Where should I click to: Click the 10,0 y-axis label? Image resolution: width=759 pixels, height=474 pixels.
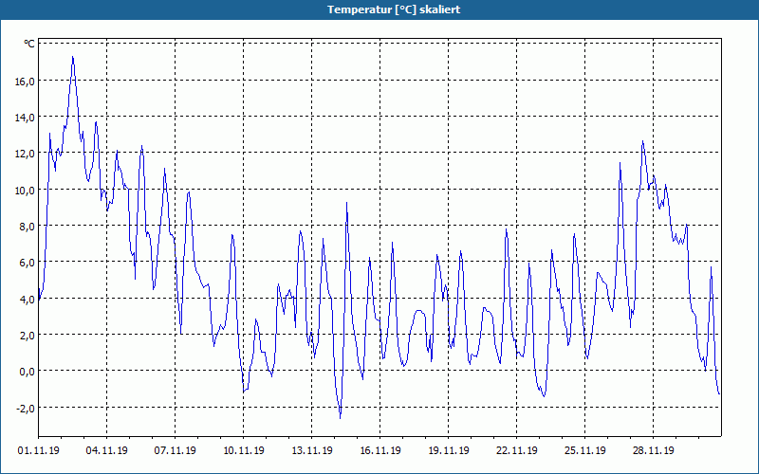pos(25,191)
